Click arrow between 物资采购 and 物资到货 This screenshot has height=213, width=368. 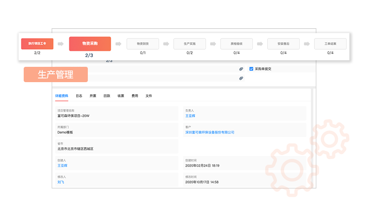(x=118, y=44)
